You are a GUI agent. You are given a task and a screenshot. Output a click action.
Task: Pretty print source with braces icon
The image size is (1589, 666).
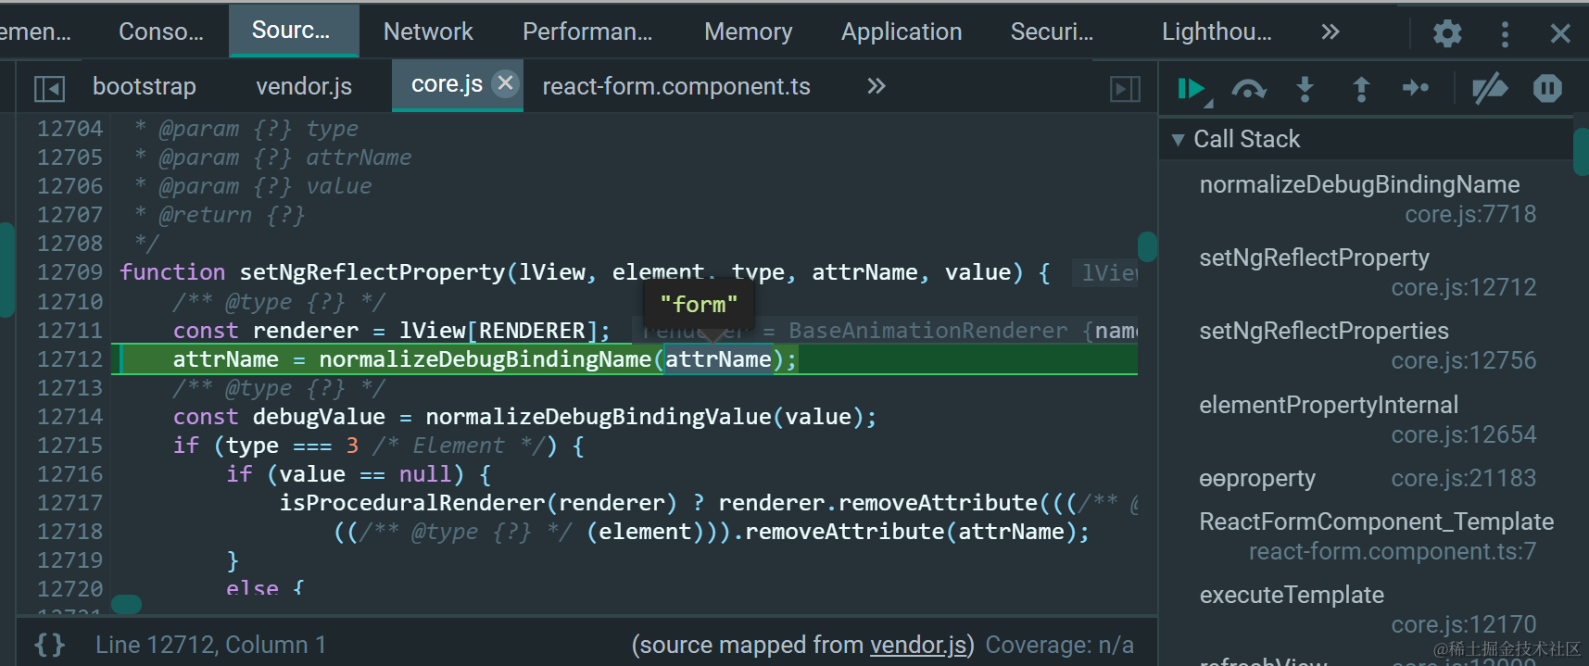(x=49, y=645)
